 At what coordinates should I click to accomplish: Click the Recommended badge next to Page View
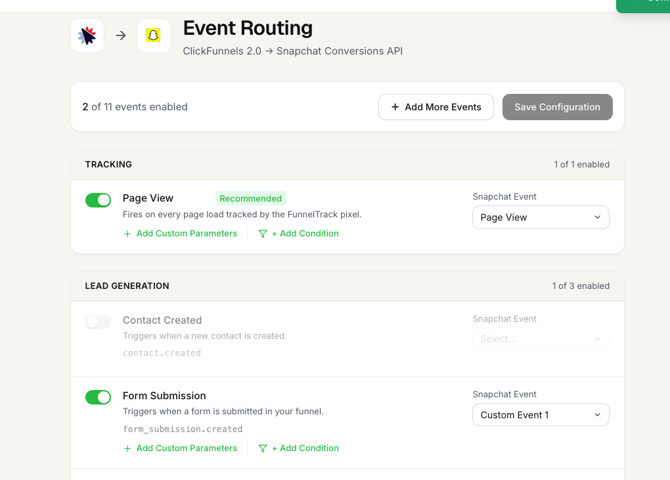coord(250,198)
